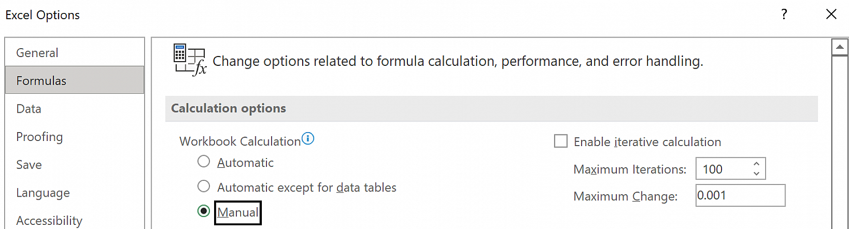This screenshot has height=229, width=849.
Task: Open the Data options category
Action: 75,108
